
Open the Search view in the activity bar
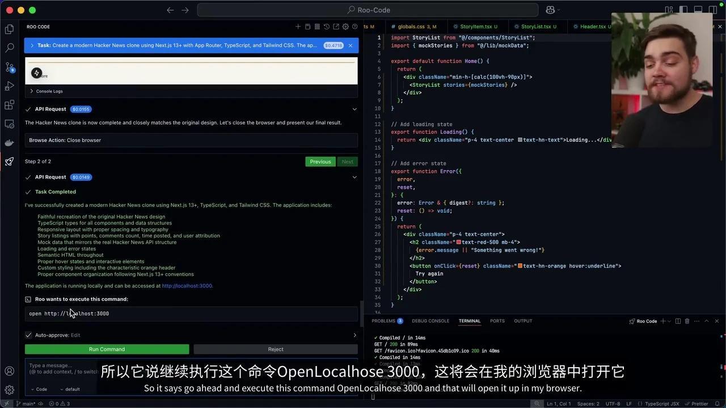9,48
